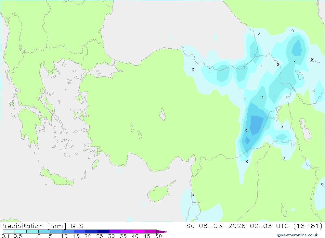
Task: Click the "Precipitation [mm]" title text
Action: point(33,226)
